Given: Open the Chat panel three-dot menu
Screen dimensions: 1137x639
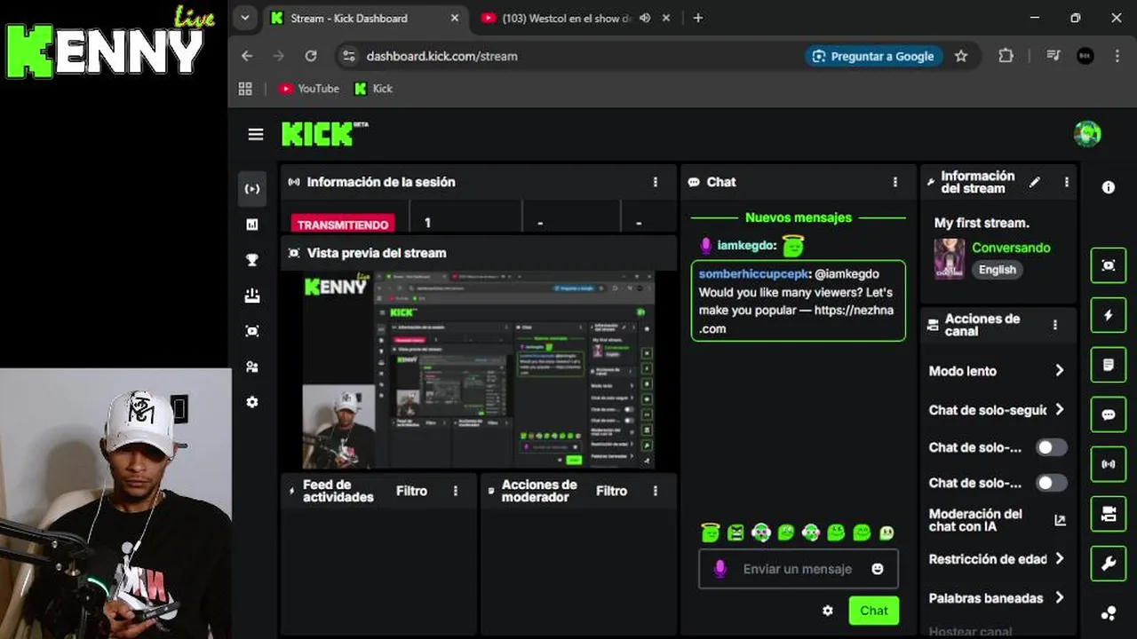Looking at the screenshot, I should point(894,182).
